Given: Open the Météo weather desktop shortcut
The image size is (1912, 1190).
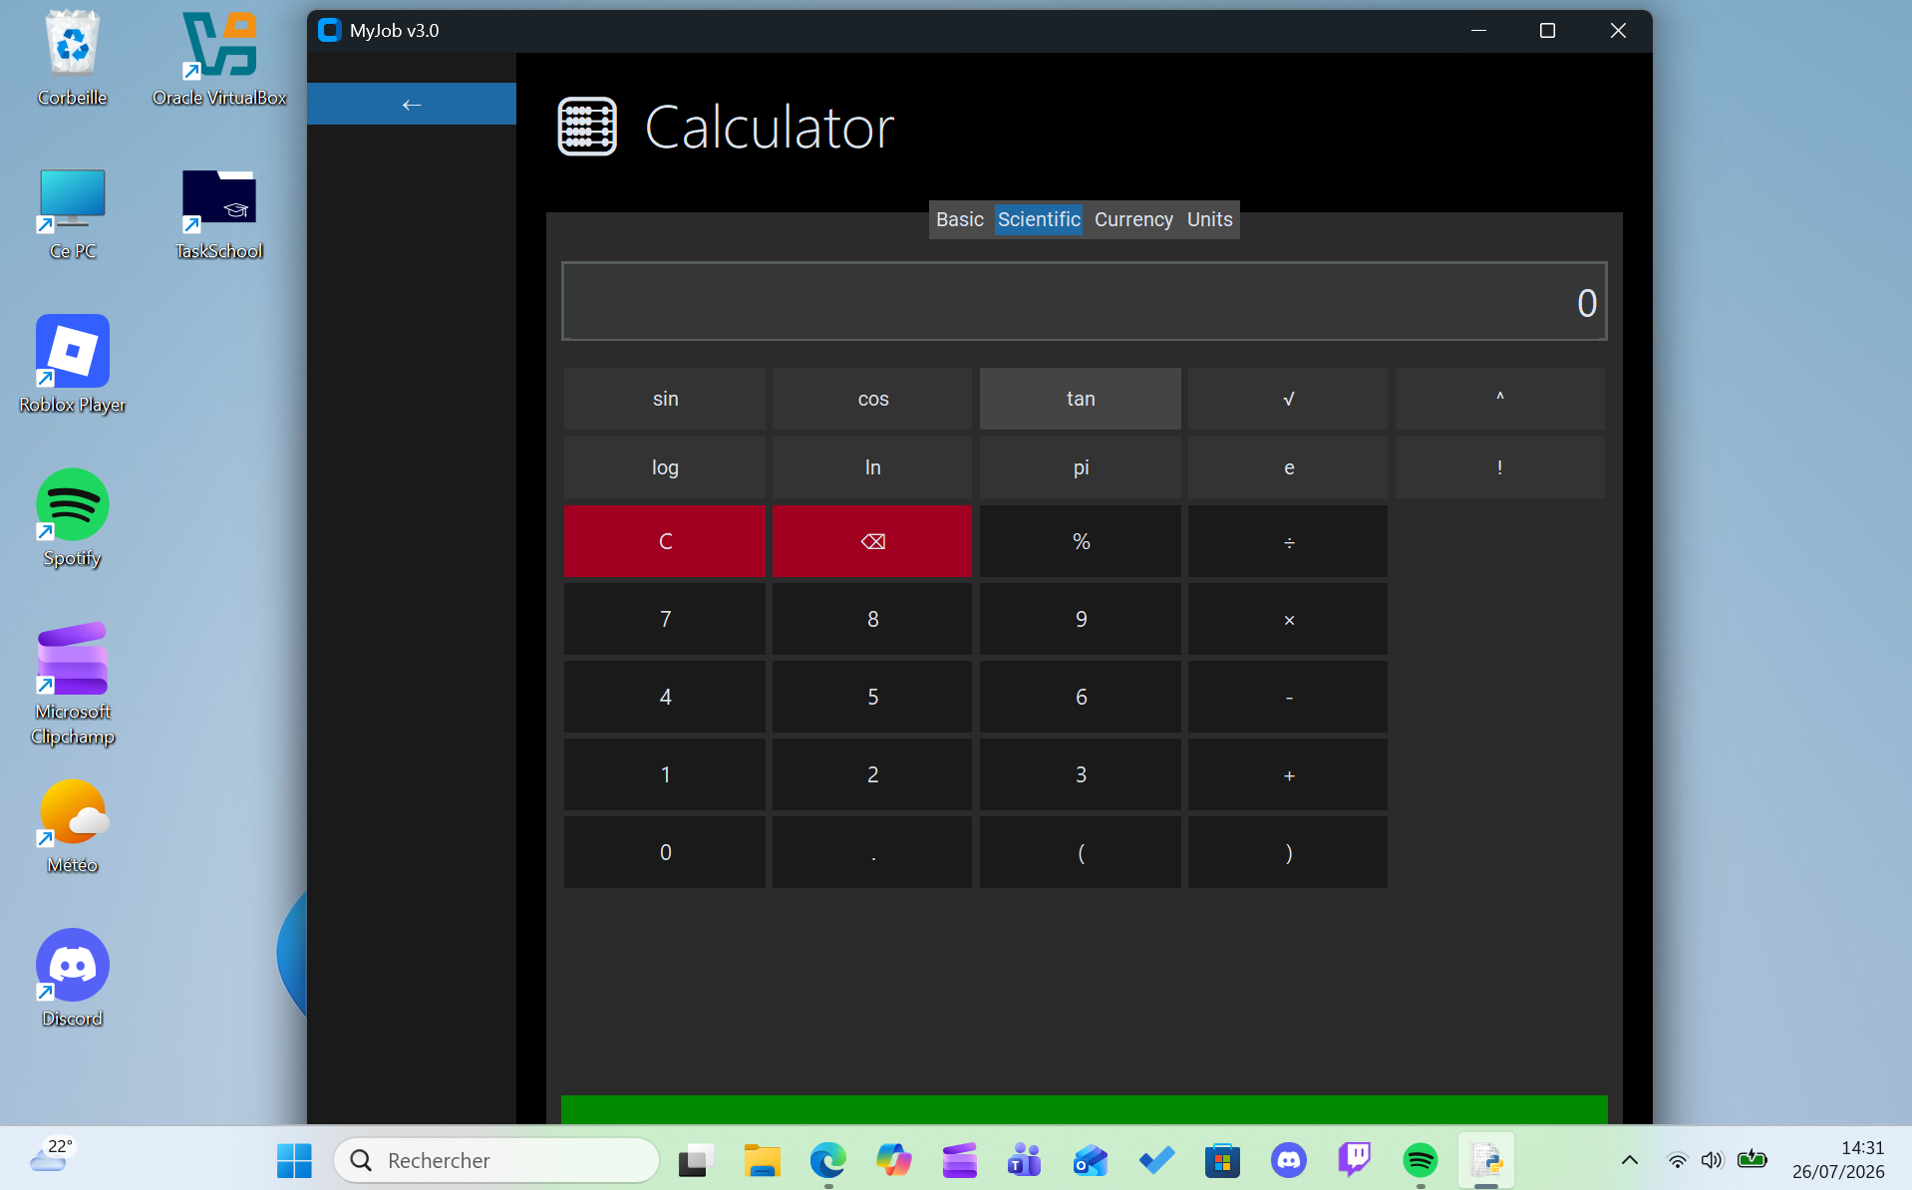Looking at the screenshot, I should tap(72, 826).
